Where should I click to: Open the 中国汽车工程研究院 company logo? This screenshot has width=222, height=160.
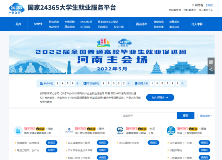(x=69, y=130)
